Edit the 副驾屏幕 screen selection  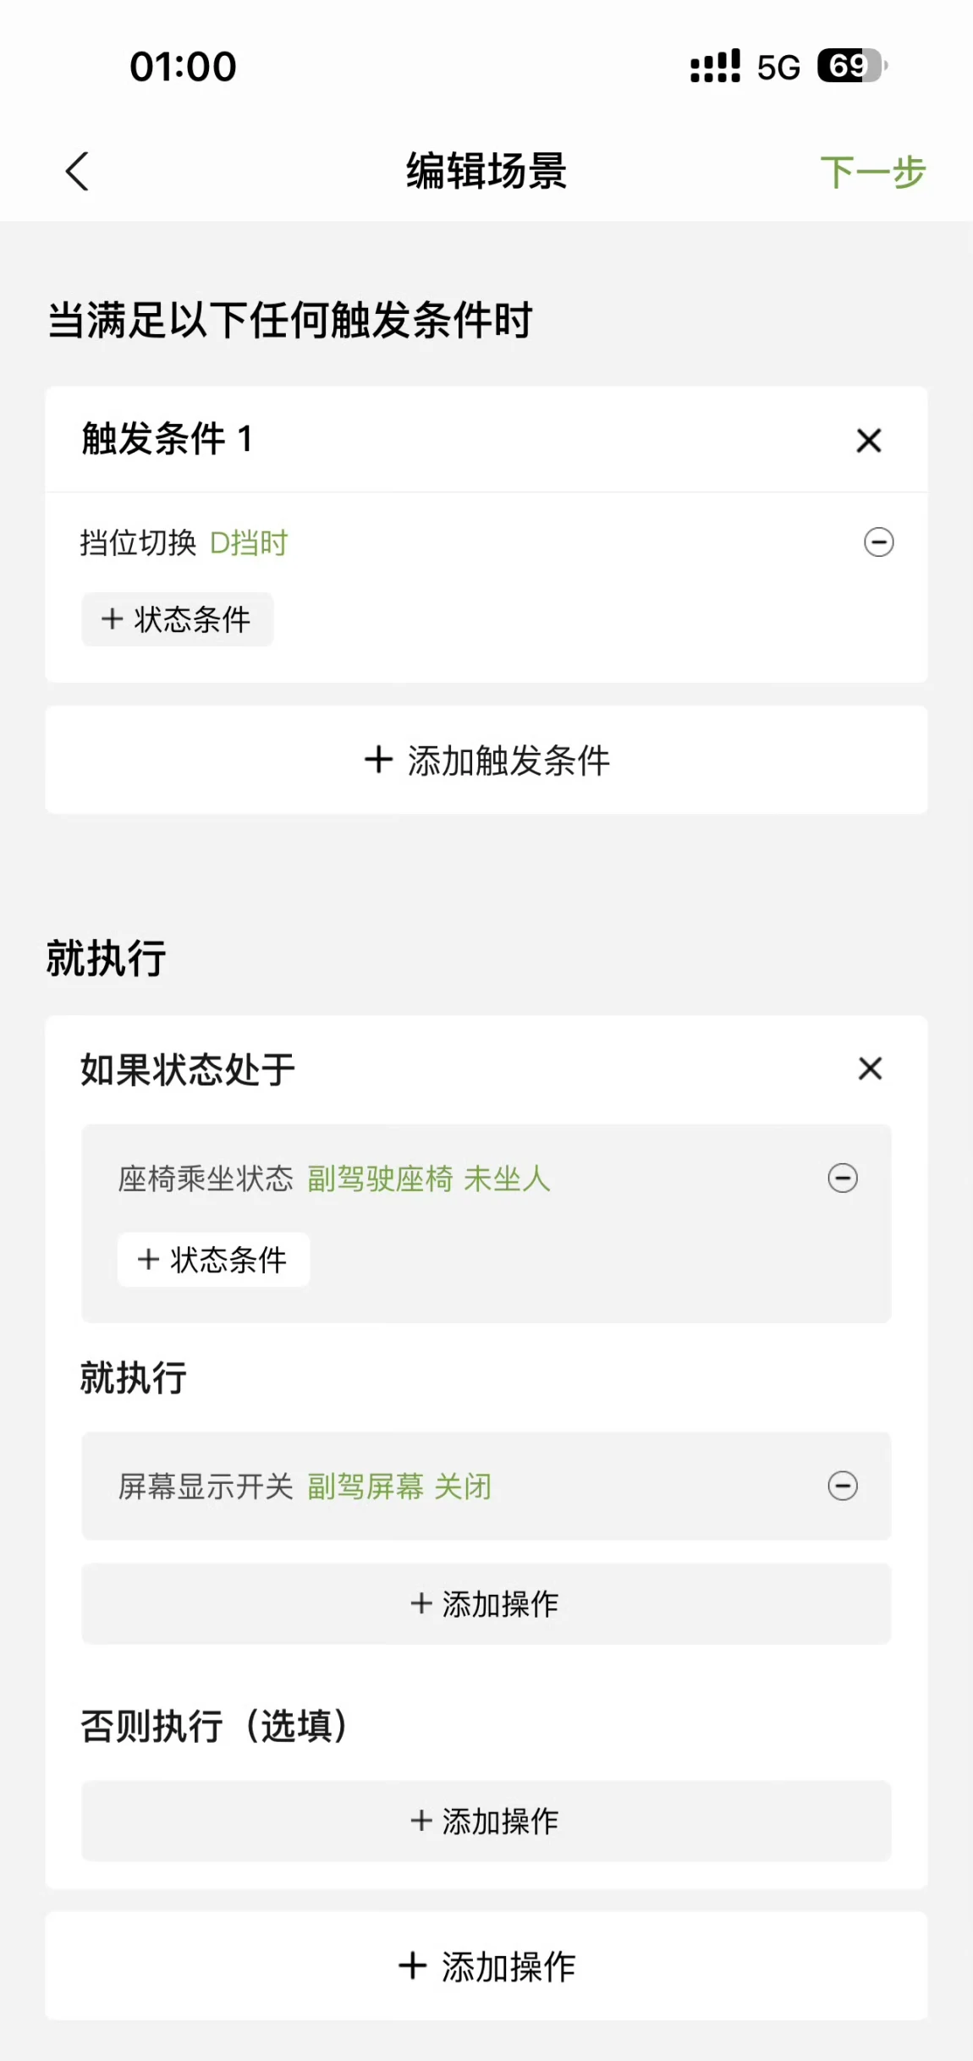click(365, 1487)
